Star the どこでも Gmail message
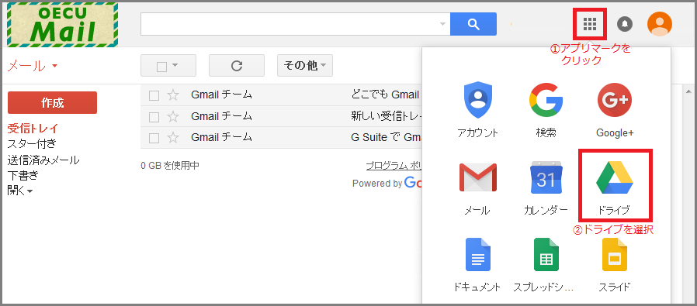This screenshot has height=306, width=697. coord(173,95)
